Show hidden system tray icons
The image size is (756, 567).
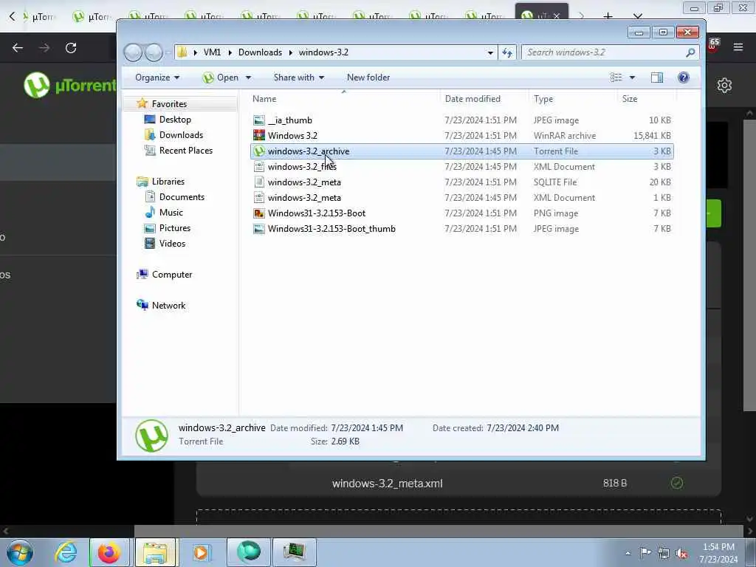coord(628,554)
